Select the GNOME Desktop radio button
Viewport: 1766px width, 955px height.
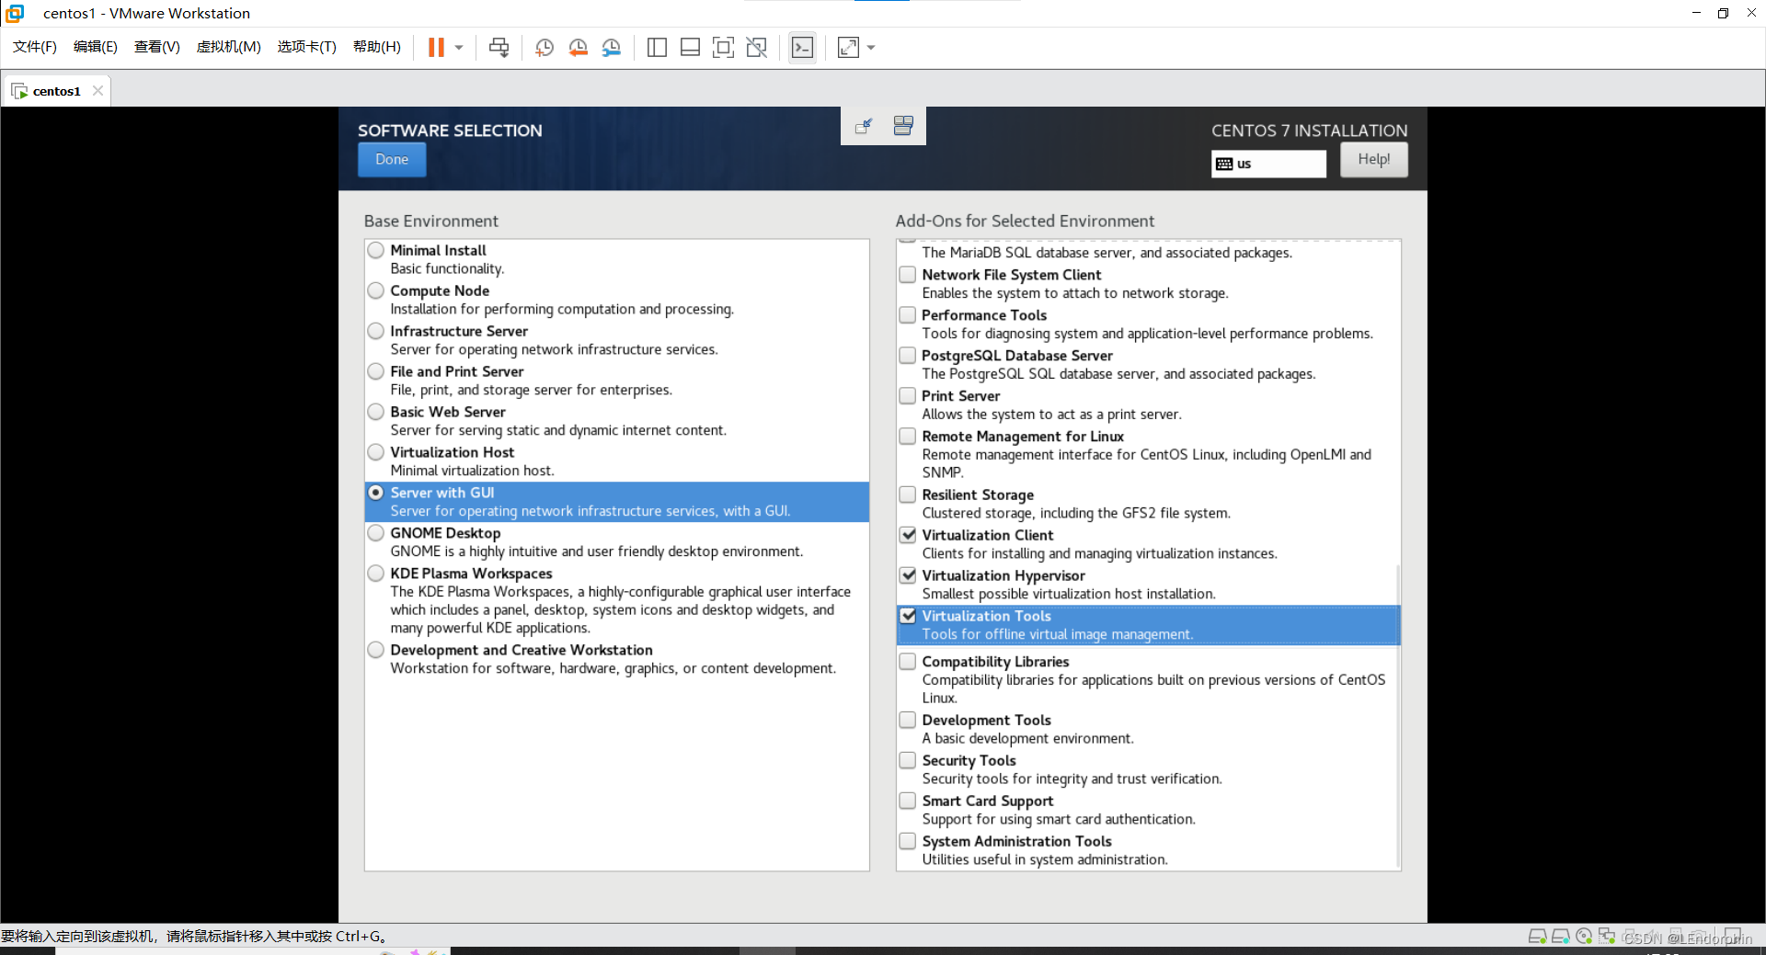click(375, 533)
